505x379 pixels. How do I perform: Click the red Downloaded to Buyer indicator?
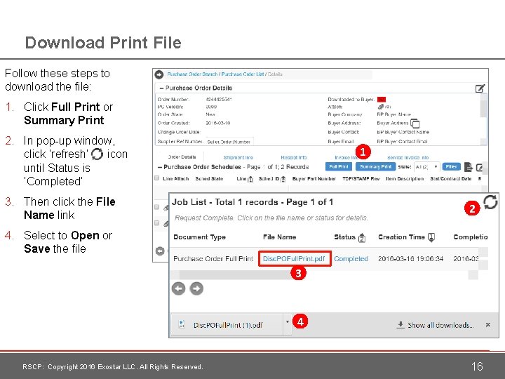point(382,99)
